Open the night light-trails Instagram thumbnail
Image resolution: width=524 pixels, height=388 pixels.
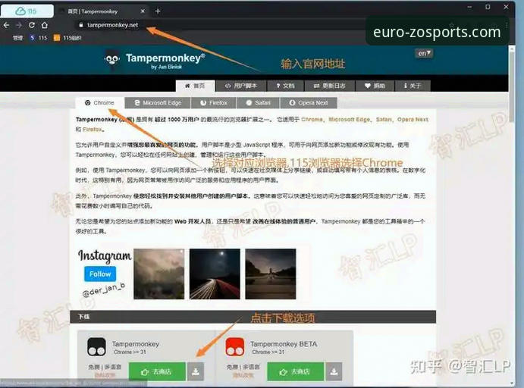215,274
